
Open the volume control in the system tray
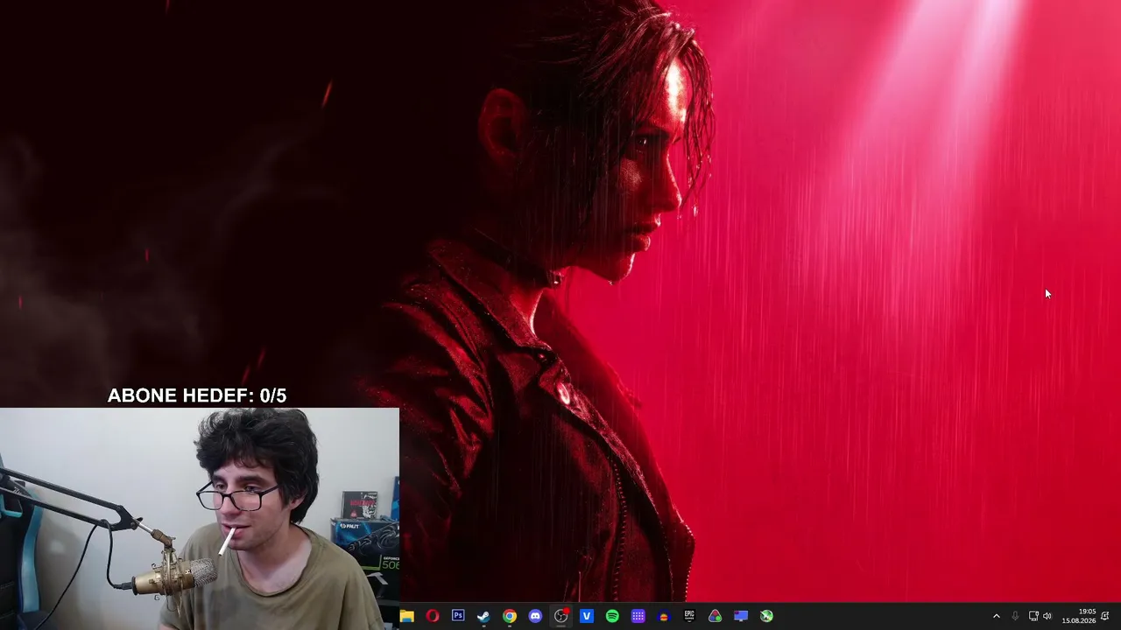pos(1047,616)
